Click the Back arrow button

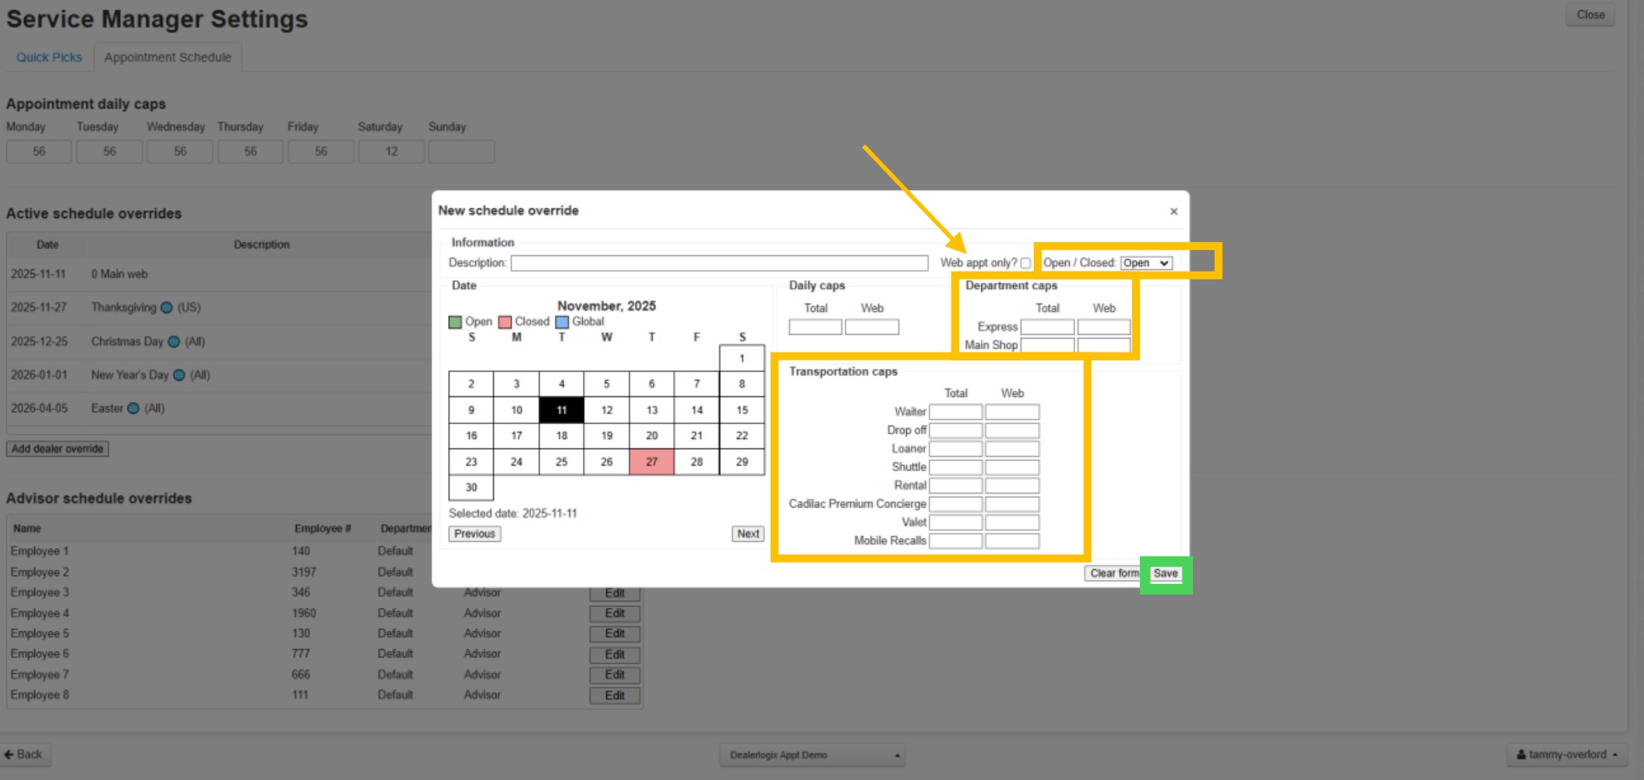(x=24, y=754)
